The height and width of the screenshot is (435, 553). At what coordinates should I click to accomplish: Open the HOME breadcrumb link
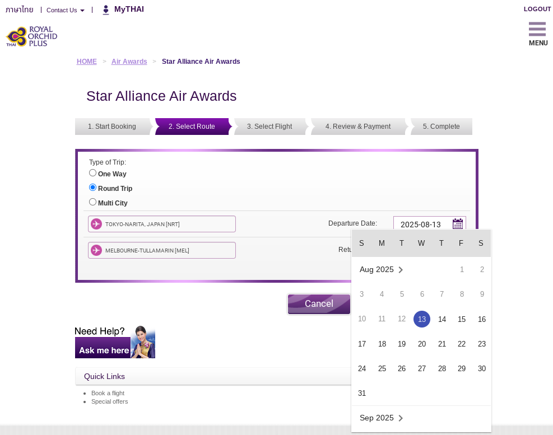click(x=87, y=62)
